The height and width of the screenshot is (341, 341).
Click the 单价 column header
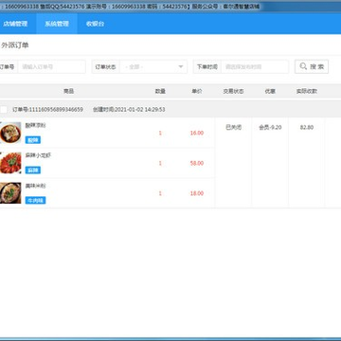point(197,92)
